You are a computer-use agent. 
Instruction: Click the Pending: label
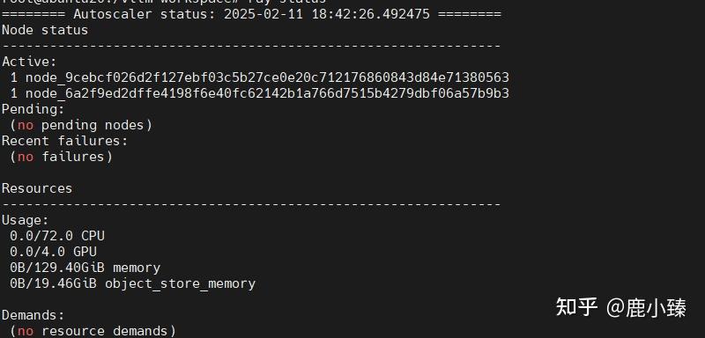coord(33,109)
